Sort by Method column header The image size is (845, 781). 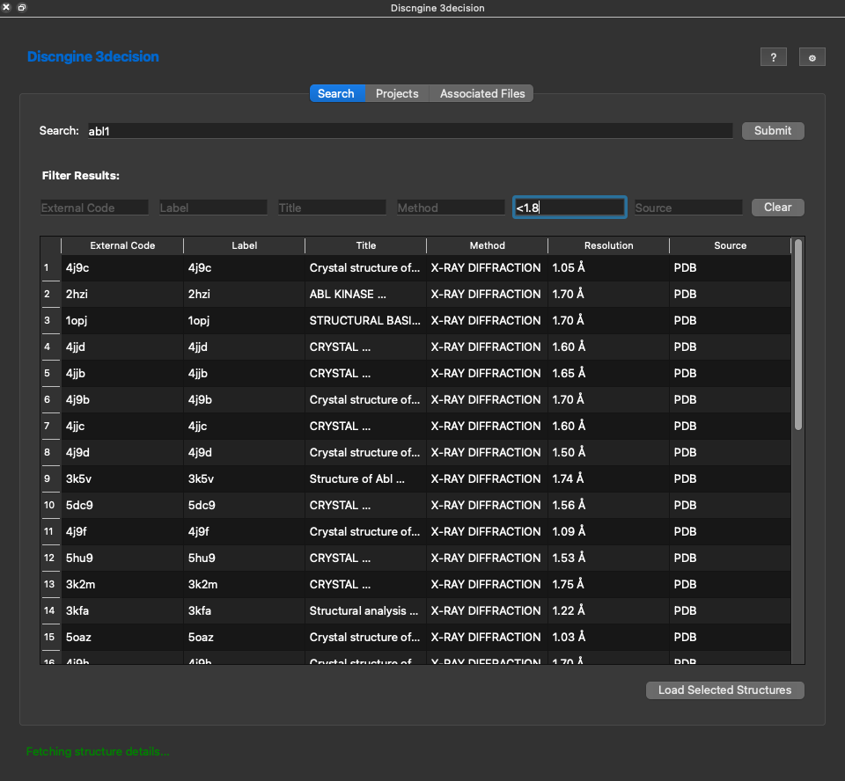pyautogui.click(x=487, y=245)
